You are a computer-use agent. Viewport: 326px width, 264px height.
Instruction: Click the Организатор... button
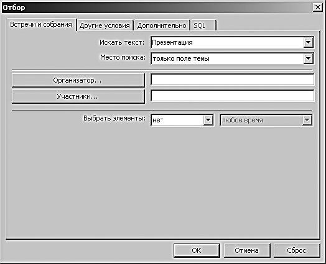point(78,80)
